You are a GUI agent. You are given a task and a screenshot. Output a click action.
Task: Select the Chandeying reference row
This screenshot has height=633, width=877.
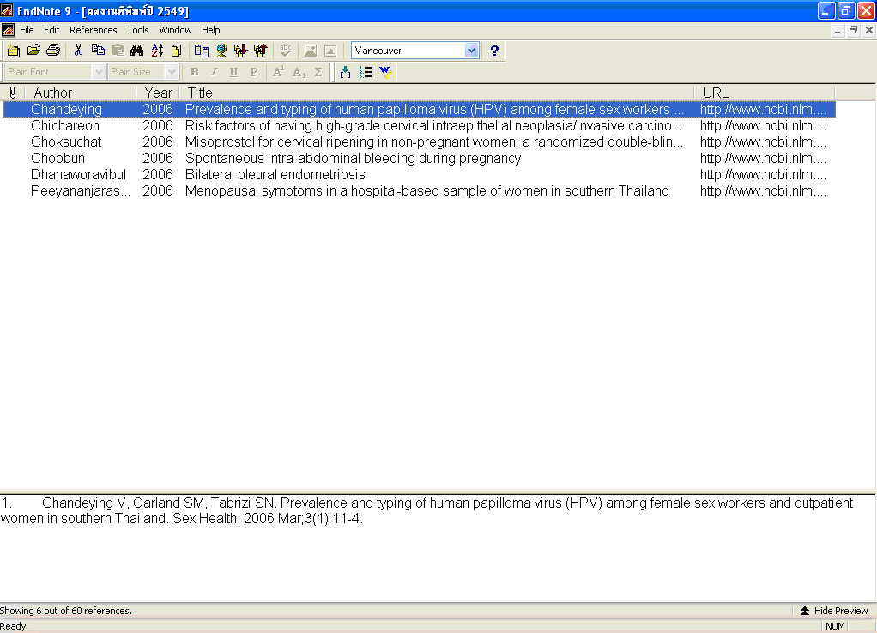[420, 110]
